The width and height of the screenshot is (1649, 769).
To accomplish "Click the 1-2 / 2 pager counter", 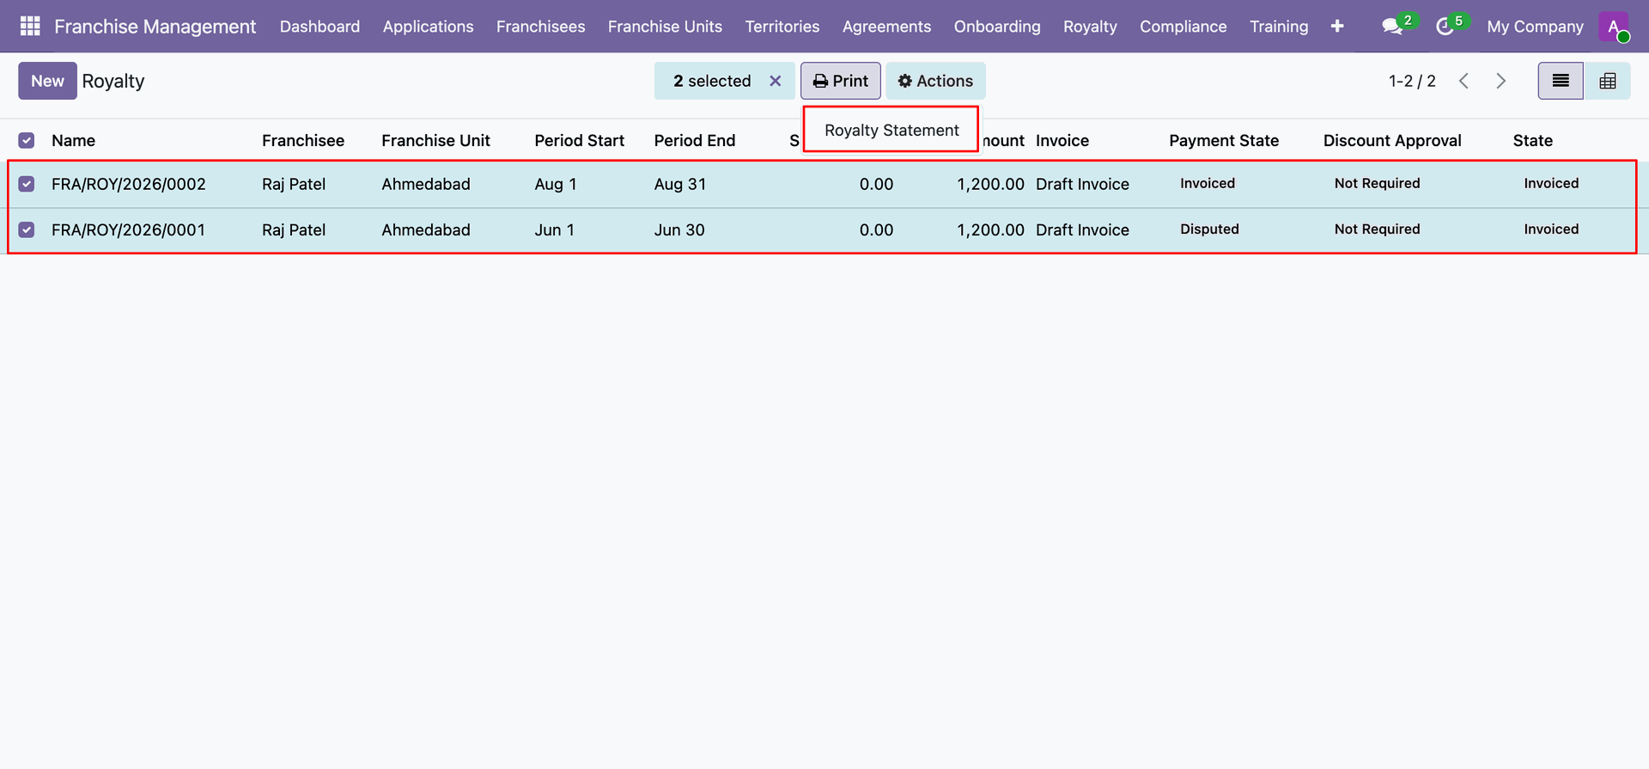I will (1412, 81).
